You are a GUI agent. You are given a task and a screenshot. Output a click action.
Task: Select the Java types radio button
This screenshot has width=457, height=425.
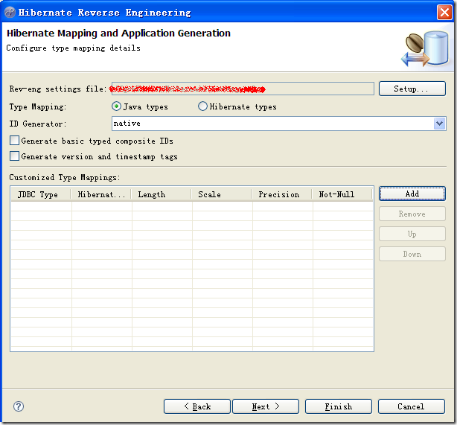point(116,106)
